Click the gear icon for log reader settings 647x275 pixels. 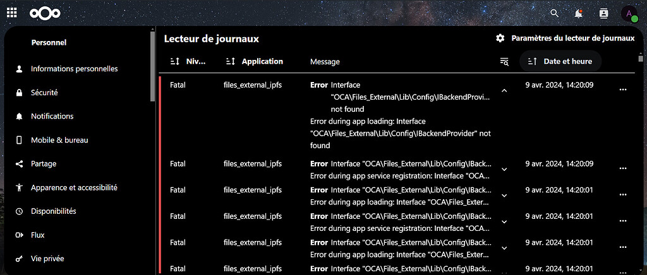pyautogui.click(x=500, y=38)
